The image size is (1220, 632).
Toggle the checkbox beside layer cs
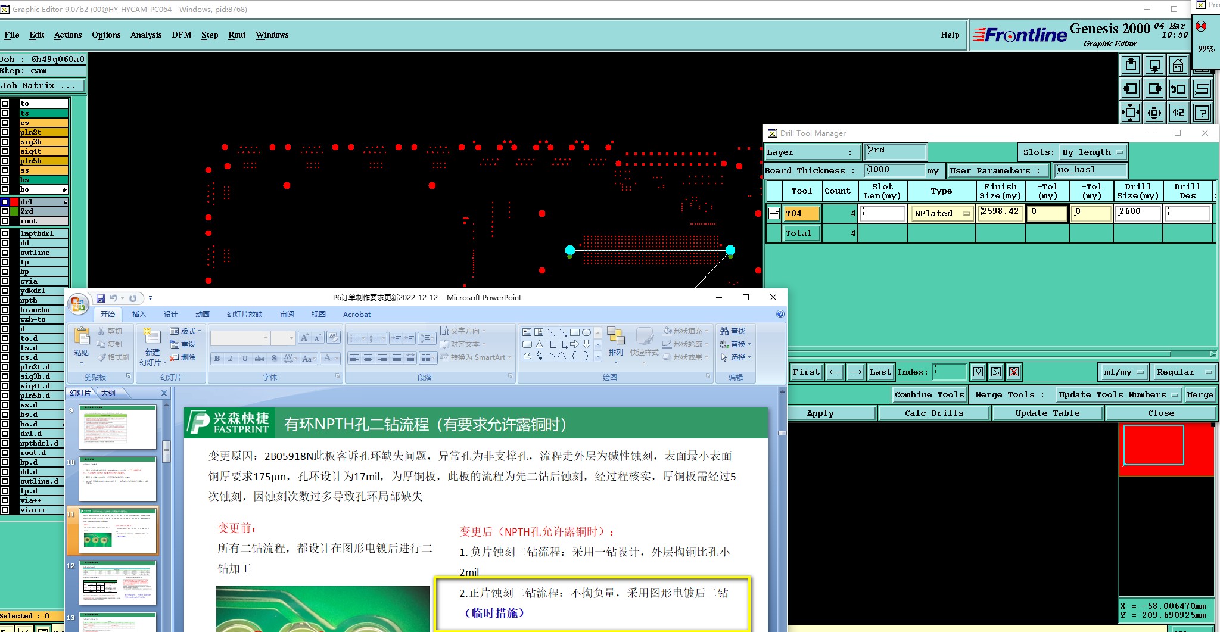click(5, 123)
